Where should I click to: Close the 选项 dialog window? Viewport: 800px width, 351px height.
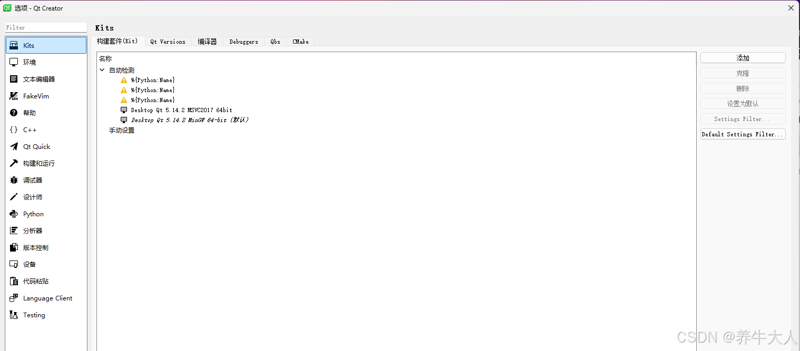pyautogui.click(x=791, y=8)
